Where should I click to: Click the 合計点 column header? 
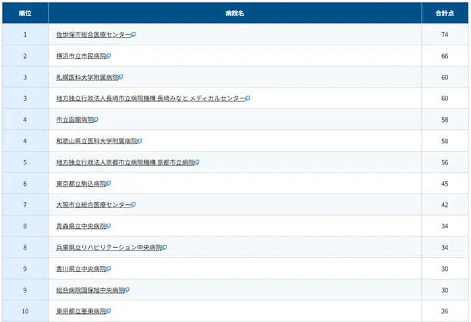[x=445, y=13]
